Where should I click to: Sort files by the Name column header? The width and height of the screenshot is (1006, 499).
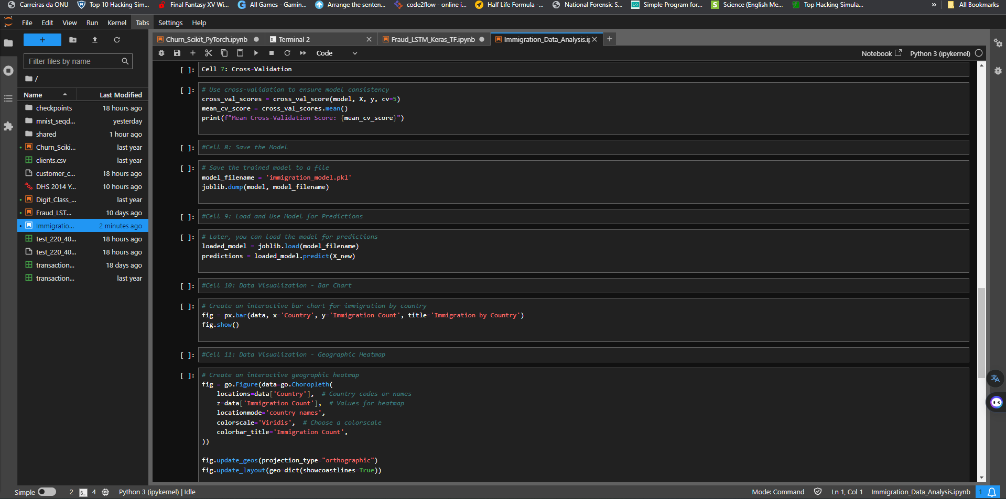(x=33, y=95)
